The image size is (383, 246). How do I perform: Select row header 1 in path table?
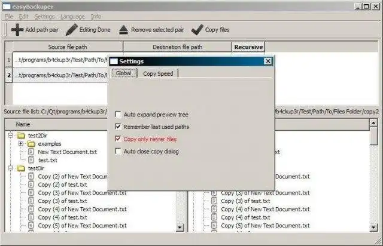point(8,60)
